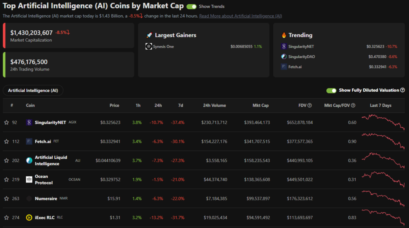Star Fetch.ai as favorite
Viewport: 409px width, 228px height.
6,141
